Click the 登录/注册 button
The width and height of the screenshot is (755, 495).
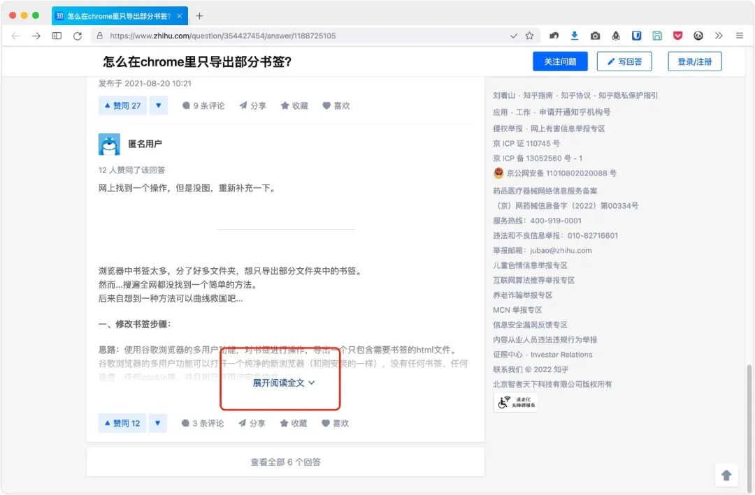(694, 61)
